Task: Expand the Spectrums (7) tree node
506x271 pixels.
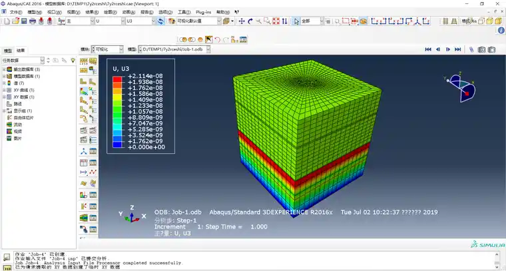Action: [x=4, y=83]
